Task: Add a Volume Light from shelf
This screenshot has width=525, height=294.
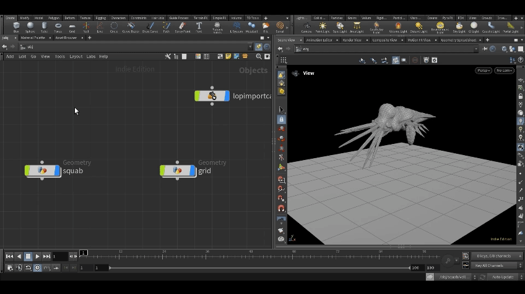Action: (x=398, y=27)
